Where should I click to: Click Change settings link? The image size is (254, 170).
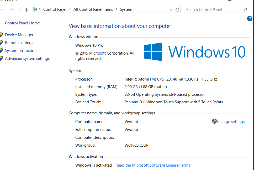coord(231,121)
